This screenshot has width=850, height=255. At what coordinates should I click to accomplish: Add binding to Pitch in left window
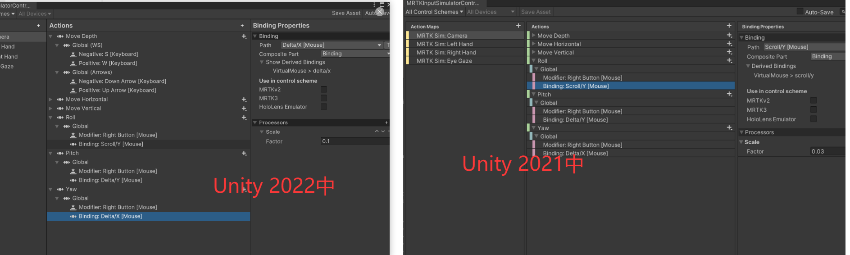244,153
